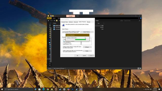The width and height of the screenshot is (162, 91).
Task: Switch Explorer to large icons view
Action: click(140, 68)
